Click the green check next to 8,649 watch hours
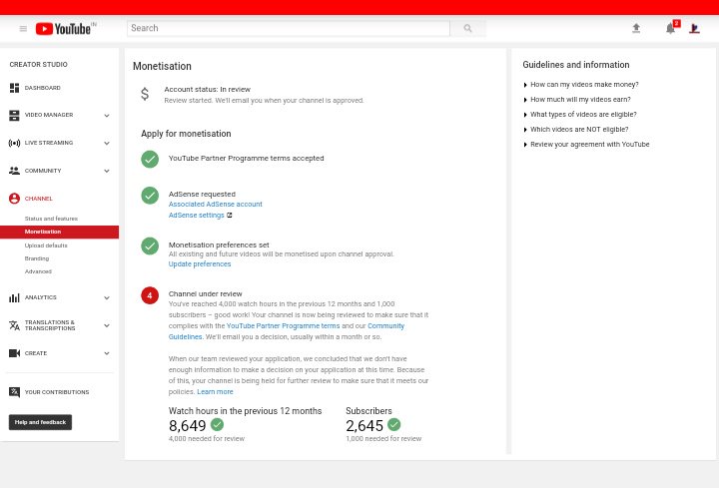 (x=217, y=425)
